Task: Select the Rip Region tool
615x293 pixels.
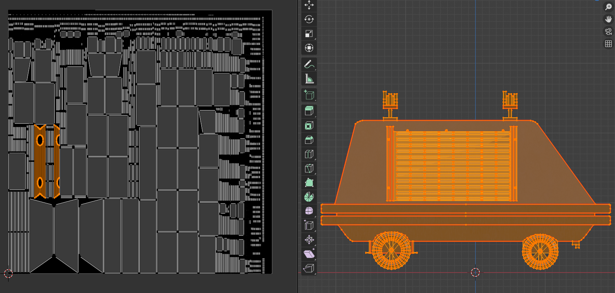Action: [x=309, y=268]
